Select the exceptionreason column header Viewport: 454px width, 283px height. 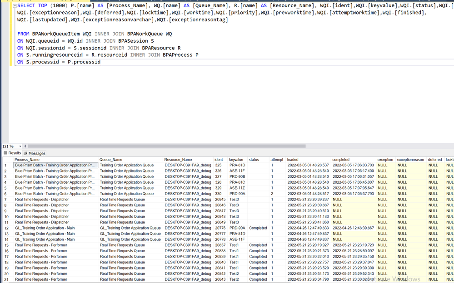[x=410, y=160]
